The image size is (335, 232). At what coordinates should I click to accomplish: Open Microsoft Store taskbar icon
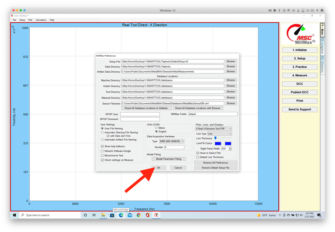(x=112, y=215)
